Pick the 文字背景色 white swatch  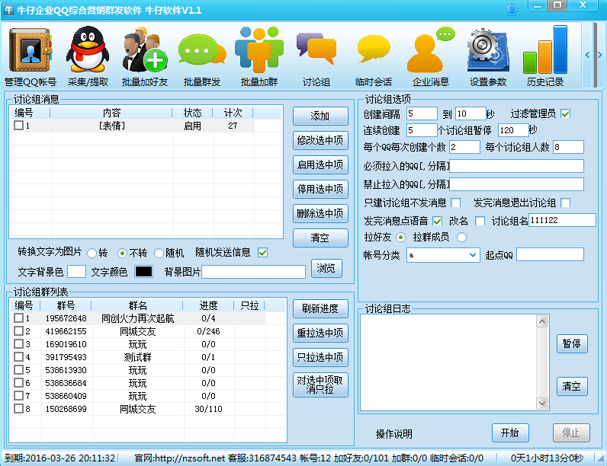click(77, 272)
